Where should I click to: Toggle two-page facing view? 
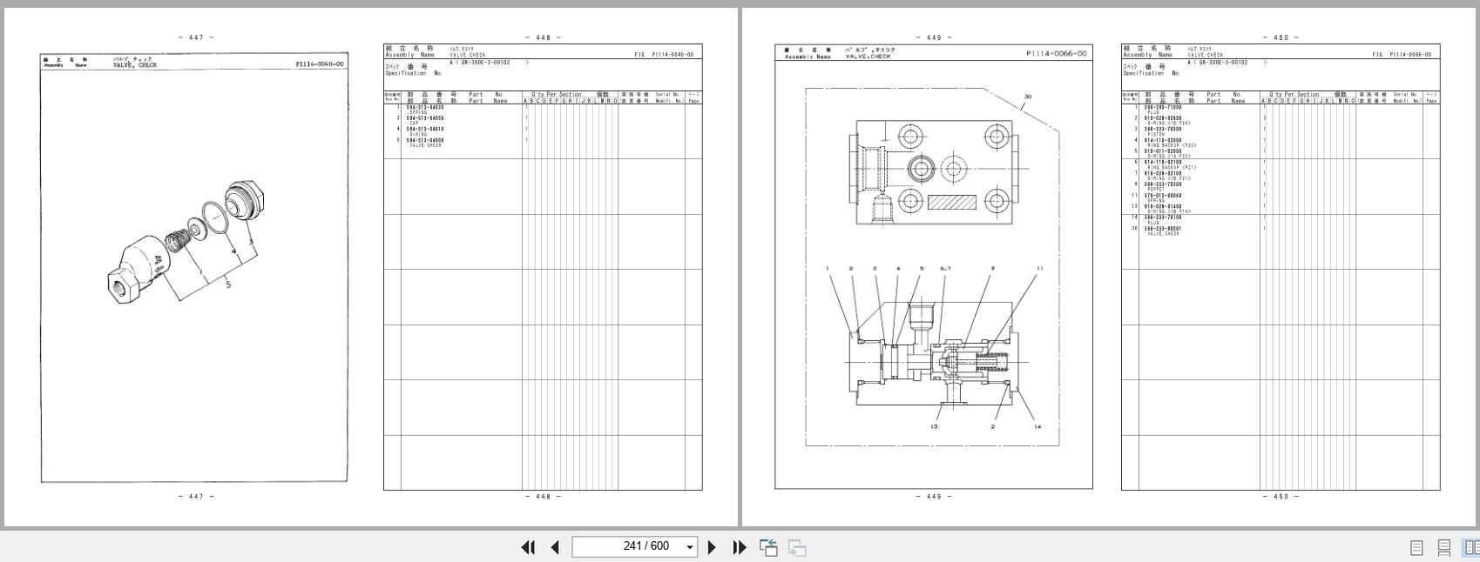1471,547
